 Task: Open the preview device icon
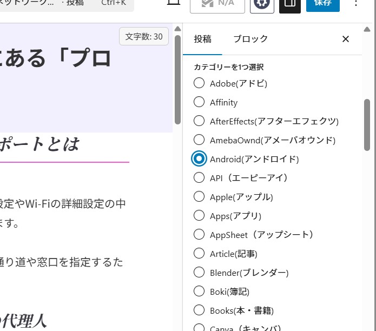[173, 3]
